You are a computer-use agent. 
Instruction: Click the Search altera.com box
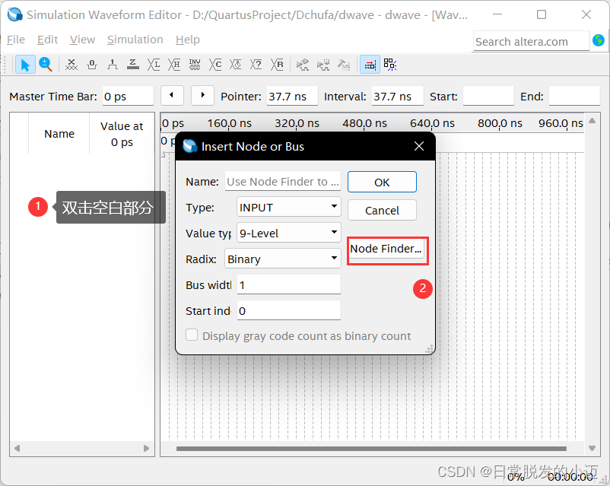pos(531,41)
